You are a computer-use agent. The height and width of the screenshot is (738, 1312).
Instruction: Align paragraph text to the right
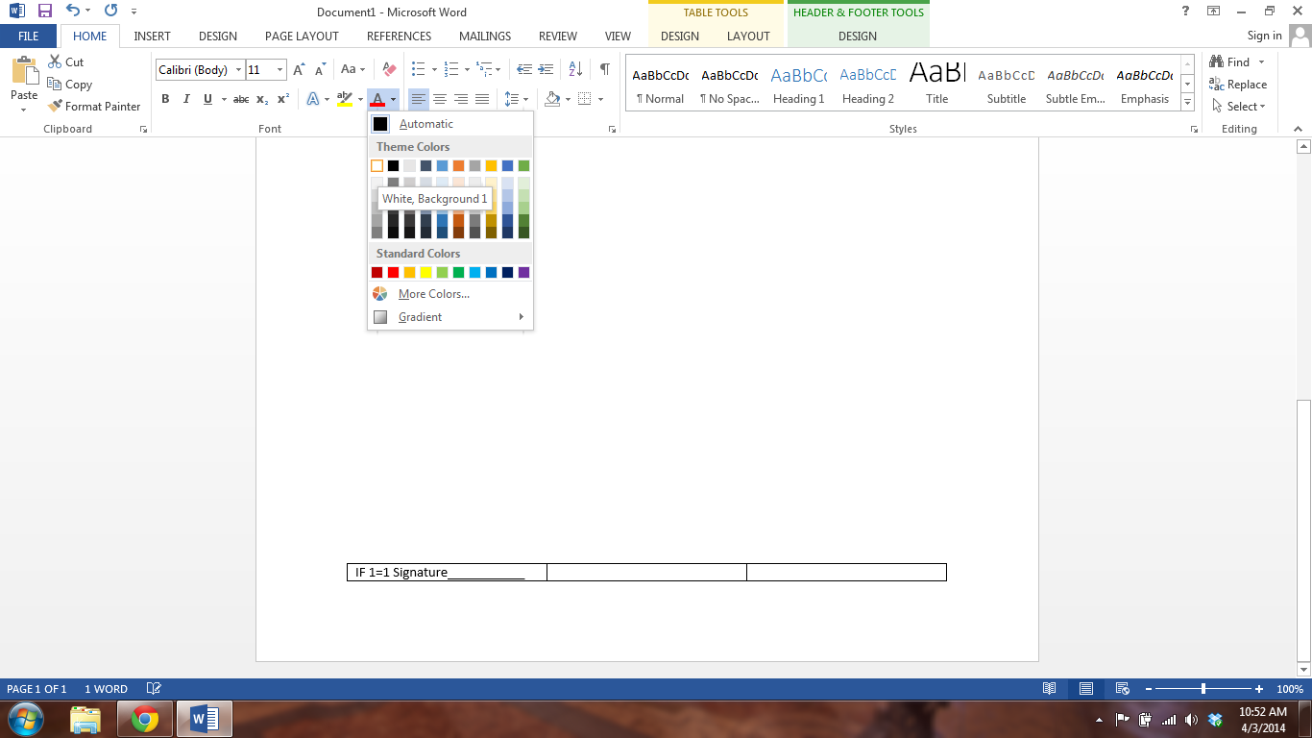[x=461, y=99]
